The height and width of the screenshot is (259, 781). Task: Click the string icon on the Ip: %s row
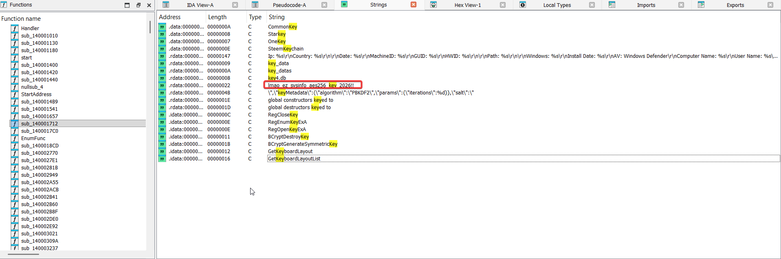pos(162,56)
